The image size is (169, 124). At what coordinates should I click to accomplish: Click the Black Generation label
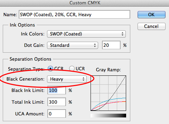coord(26,79)
